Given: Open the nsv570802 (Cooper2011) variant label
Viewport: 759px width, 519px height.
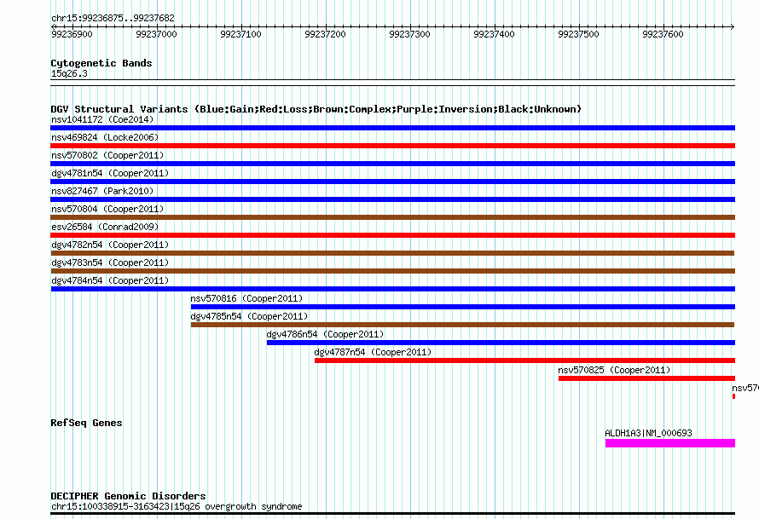Looking at the screenshot, I should (x=107, y=156).
